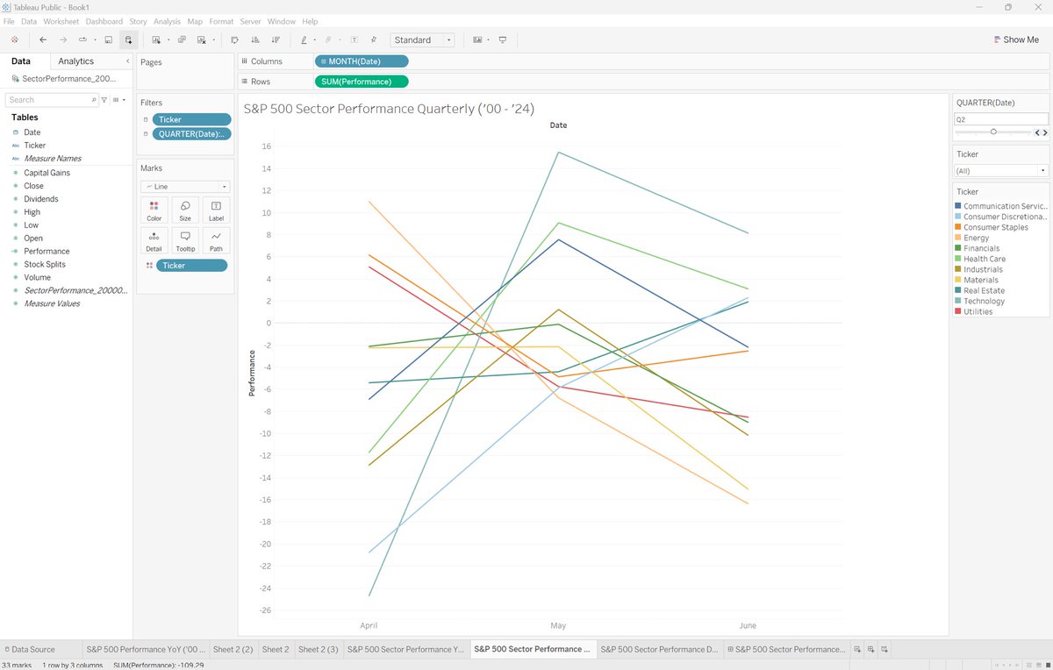Click the New Worksheet toolbar icon

(x=156, y=39)
